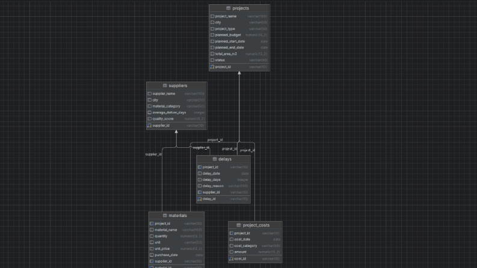Select the projects table title
Screen dimensions: 477x268
point(241,8)
